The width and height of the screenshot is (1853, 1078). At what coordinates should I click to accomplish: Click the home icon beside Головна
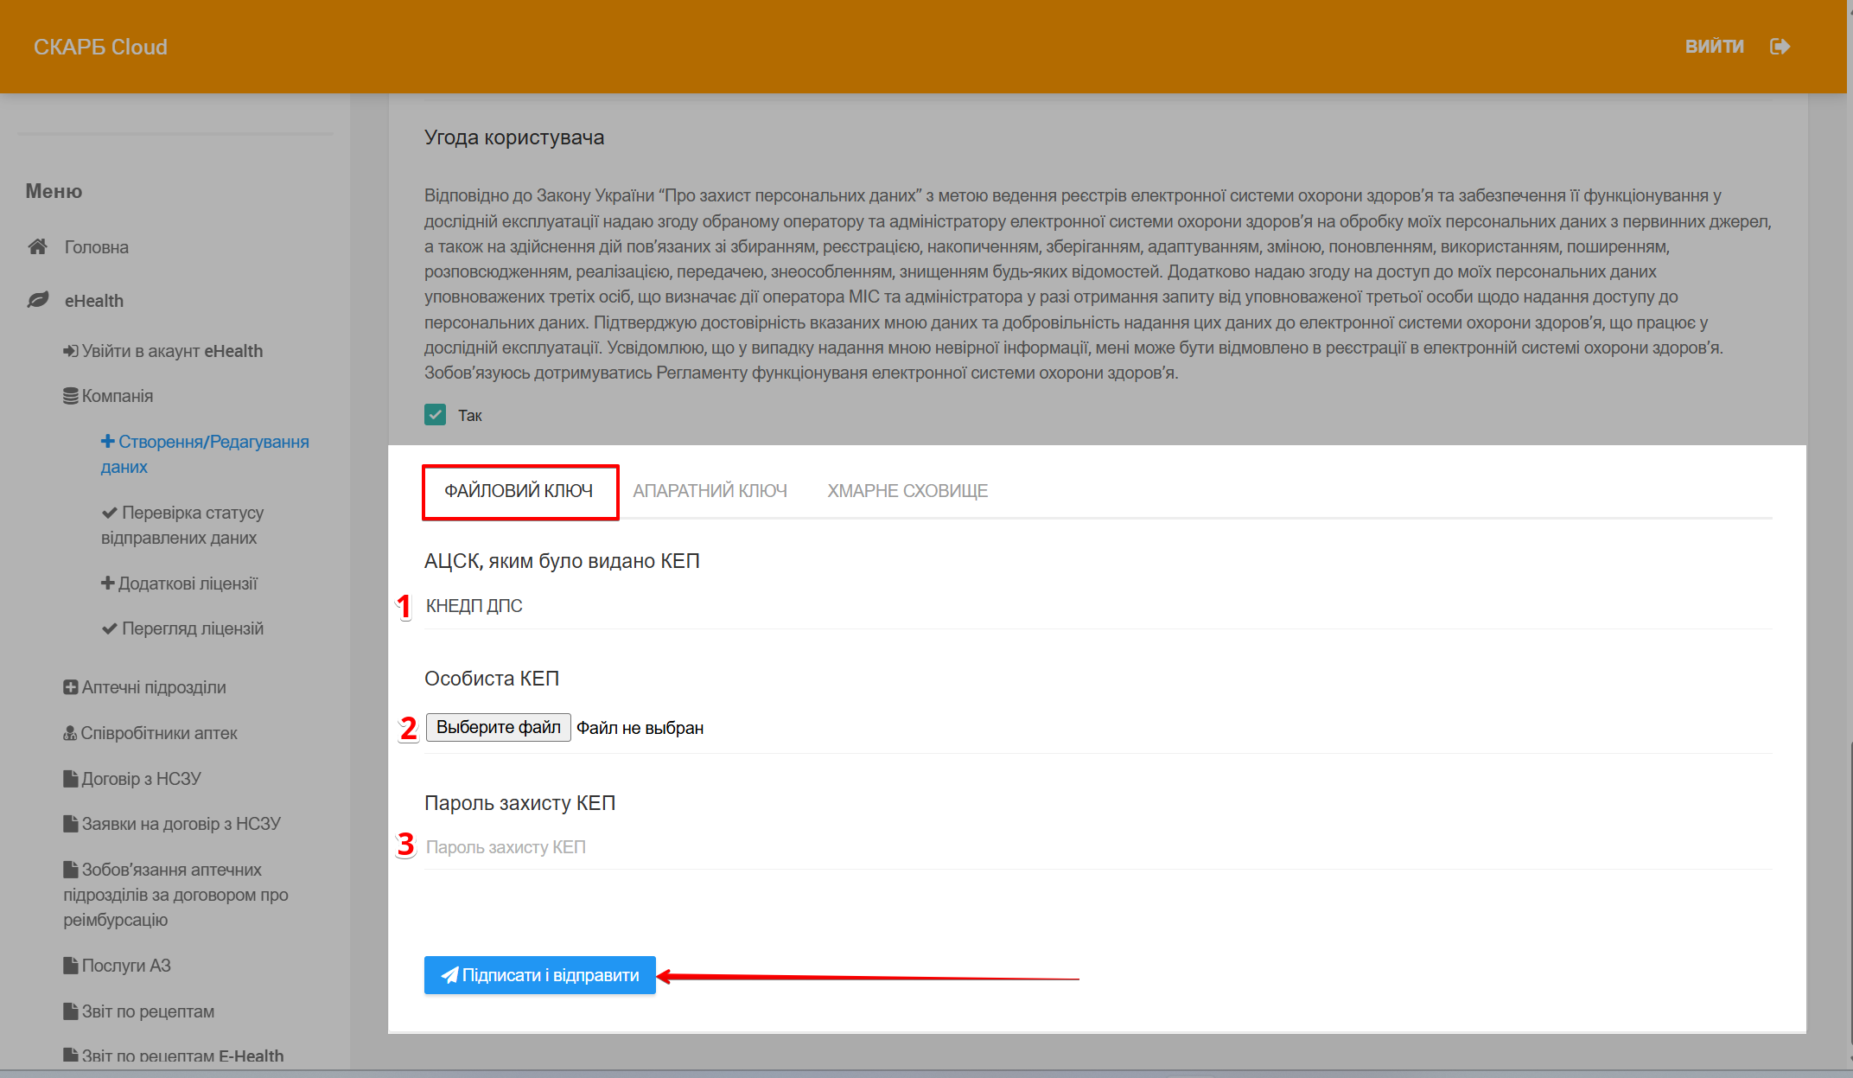coord(37,247)
